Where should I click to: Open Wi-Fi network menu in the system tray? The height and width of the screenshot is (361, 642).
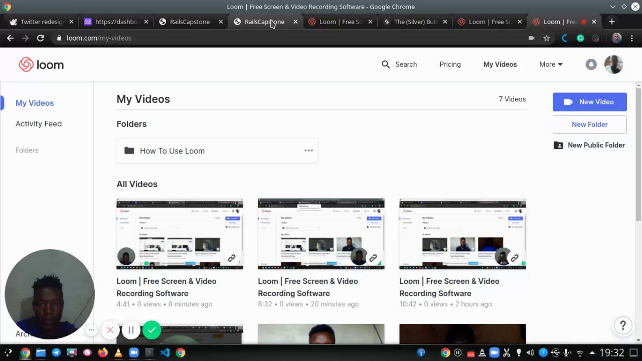click(580, 352)
